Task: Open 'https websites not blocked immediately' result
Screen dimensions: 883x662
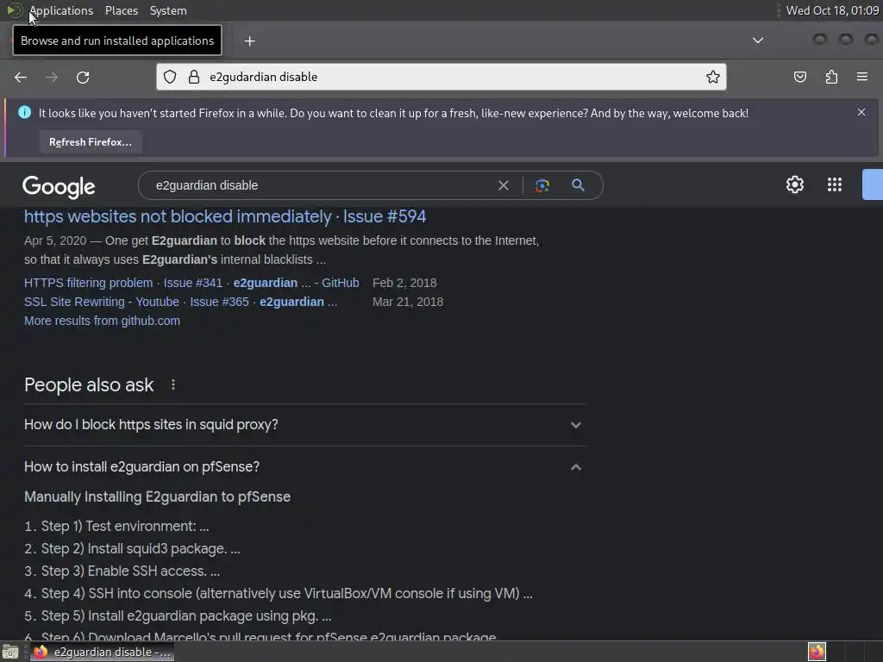Action: click(225, 216)
